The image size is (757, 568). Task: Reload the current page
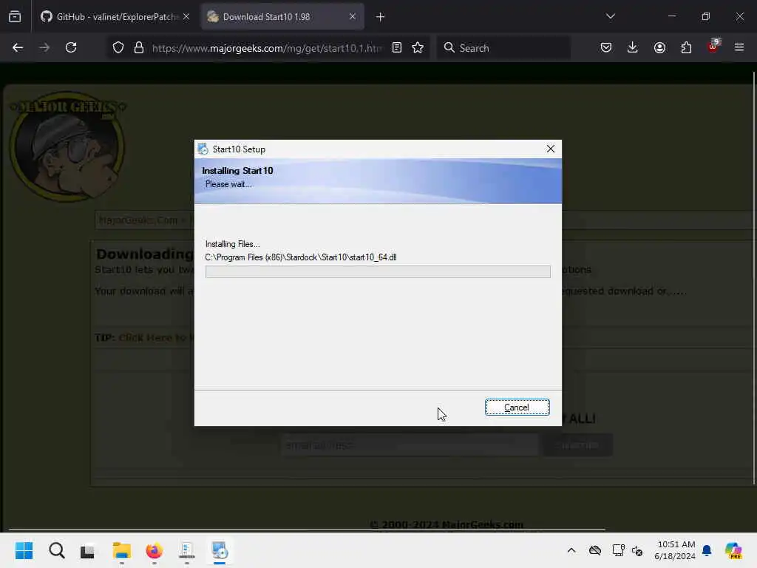(71, 47)
